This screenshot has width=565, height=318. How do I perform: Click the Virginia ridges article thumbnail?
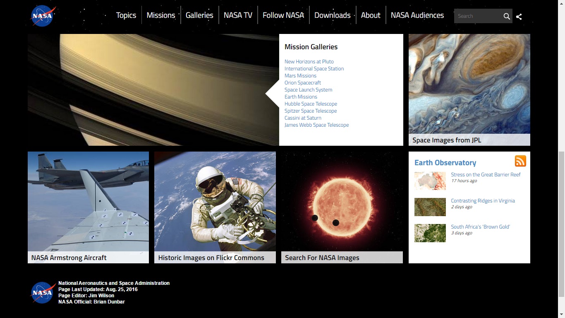point(430,207)
